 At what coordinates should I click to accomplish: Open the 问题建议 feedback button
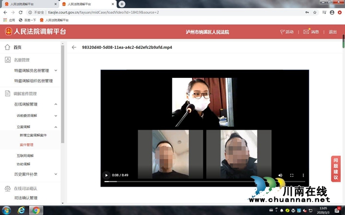point(336,169)
